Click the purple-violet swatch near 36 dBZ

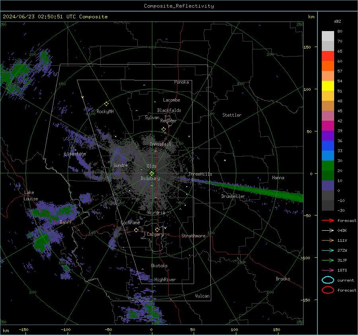point(328,135)
